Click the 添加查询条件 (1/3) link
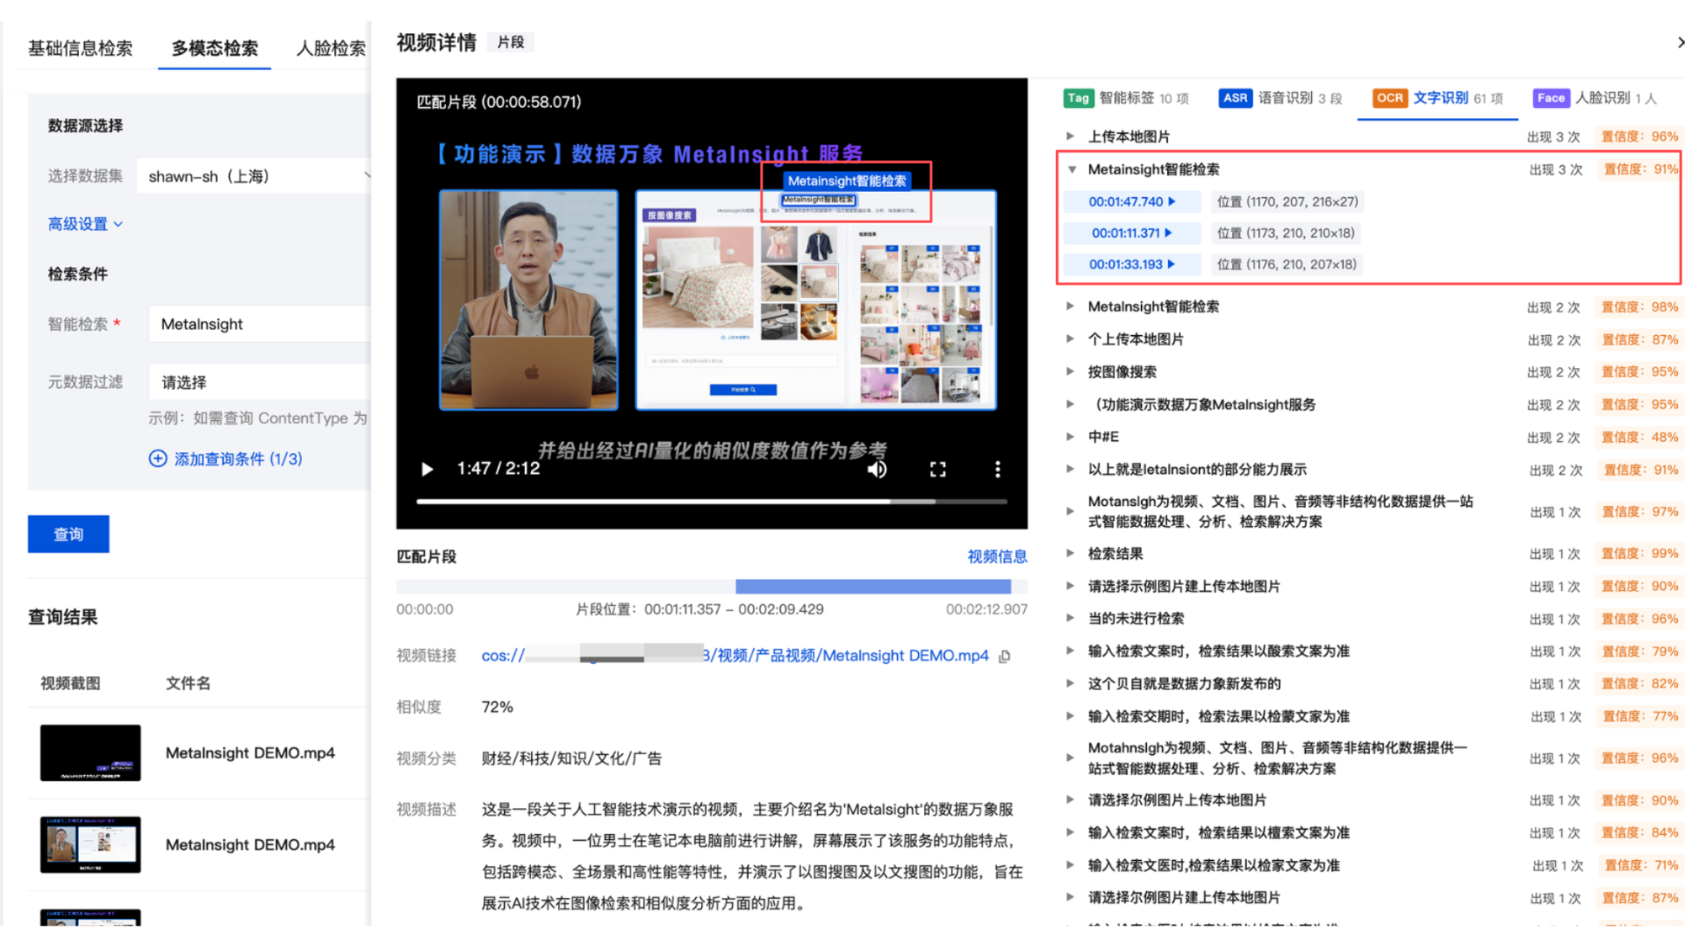Screen dimensions: 1685x947 pyautogui.click(x=238, y=459)
